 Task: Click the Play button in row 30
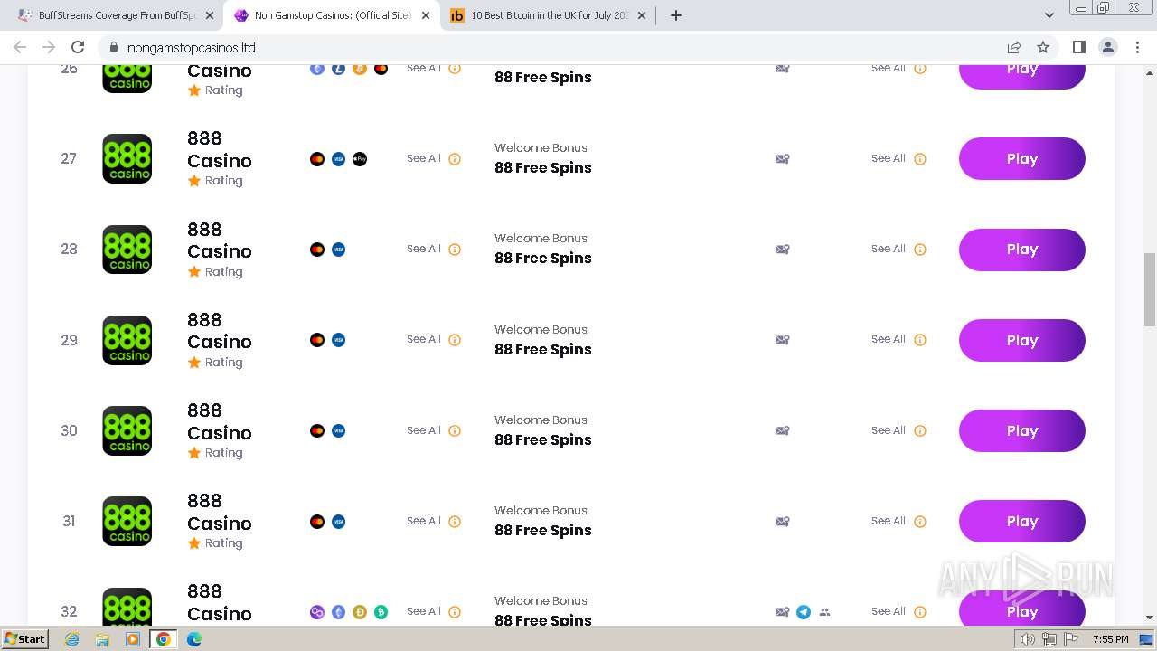(1021, 430)
